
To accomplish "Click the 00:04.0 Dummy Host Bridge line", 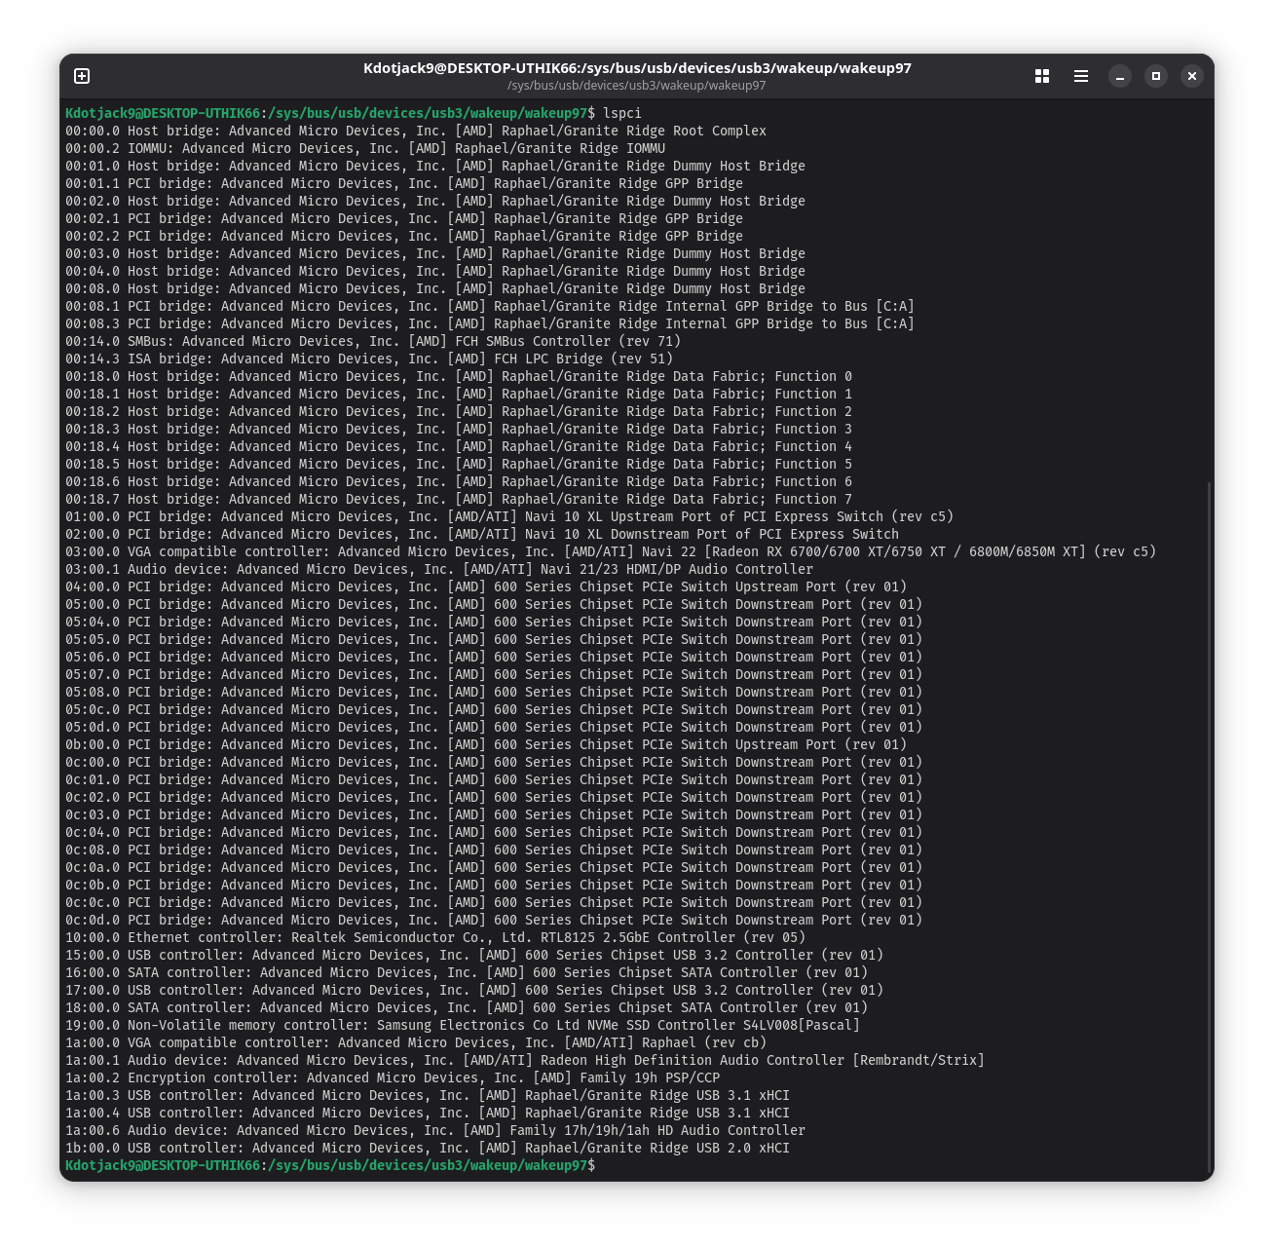I will coord(435,271).
